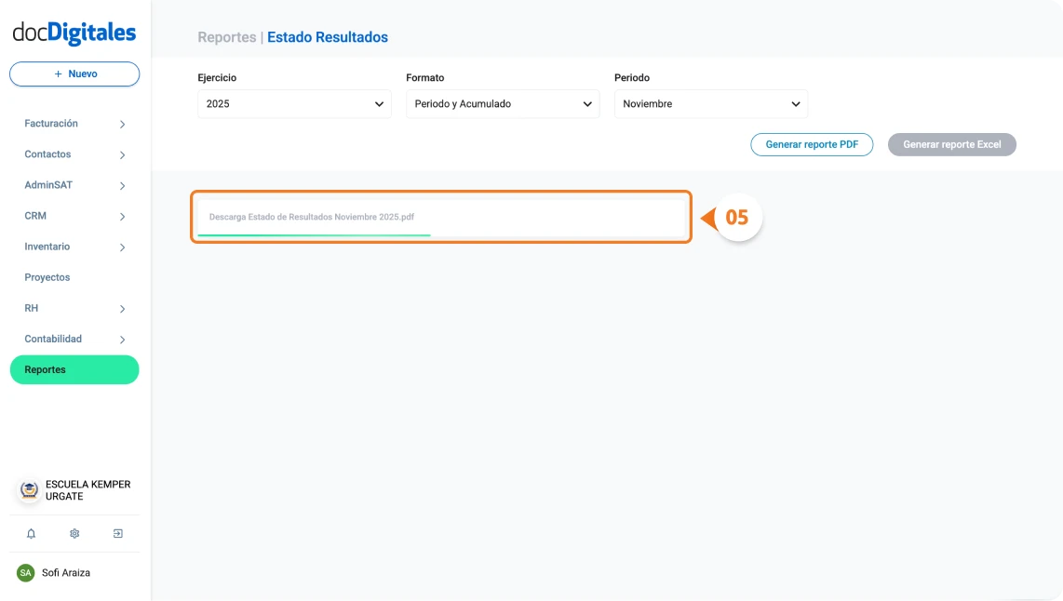The image size is (1063, 601).
Task: Open the Periodo Noviembre dropdown
Action: (711, 104)
